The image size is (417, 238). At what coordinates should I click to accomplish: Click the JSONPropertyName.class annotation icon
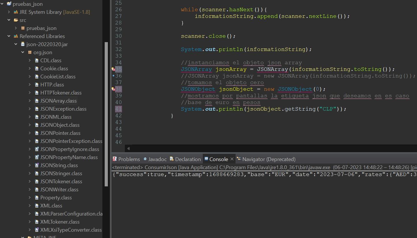pos(37,157)
